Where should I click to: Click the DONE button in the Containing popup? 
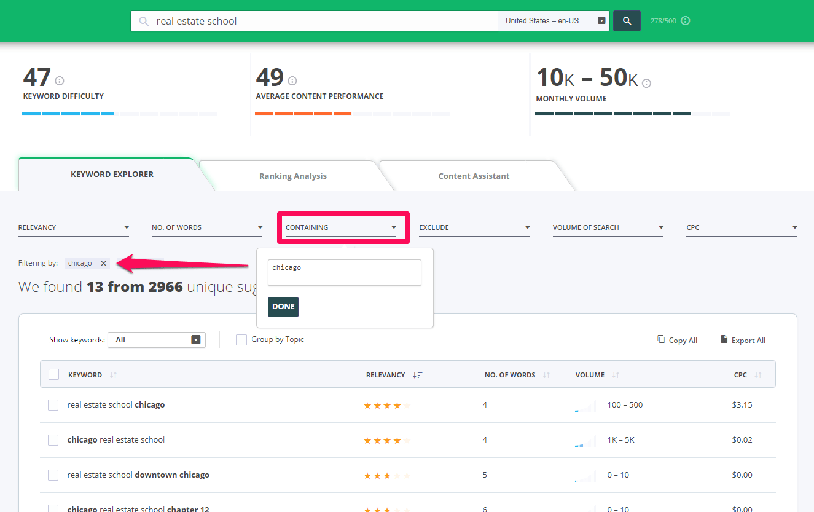[x=283, y=306]
